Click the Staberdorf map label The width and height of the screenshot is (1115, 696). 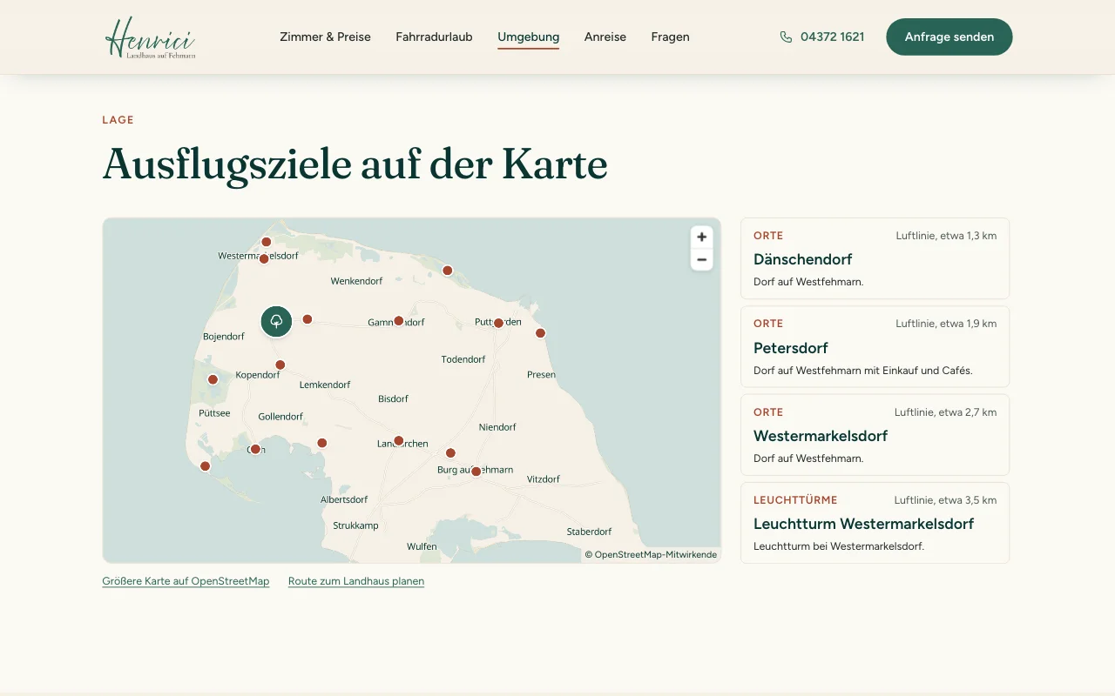[x=589, y=532]
